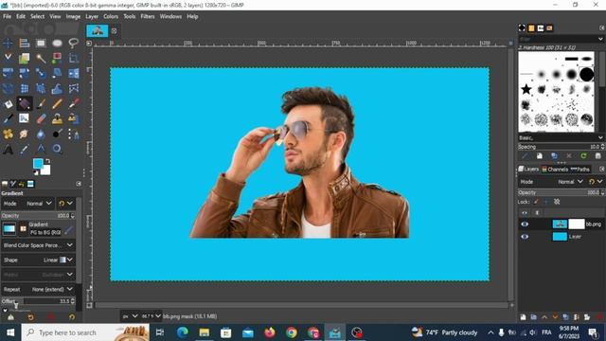Select the Alignment tool
The height and width of the screenshot is (341, 606).
[x=25, y=43]
